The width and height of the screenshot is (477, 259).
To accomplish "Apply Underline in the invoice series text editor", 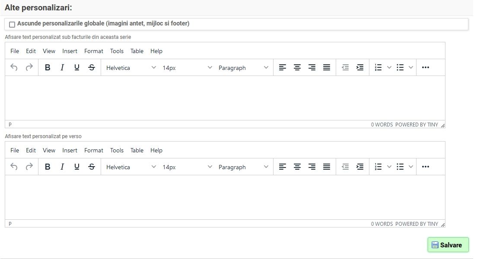I will [77, 67].
